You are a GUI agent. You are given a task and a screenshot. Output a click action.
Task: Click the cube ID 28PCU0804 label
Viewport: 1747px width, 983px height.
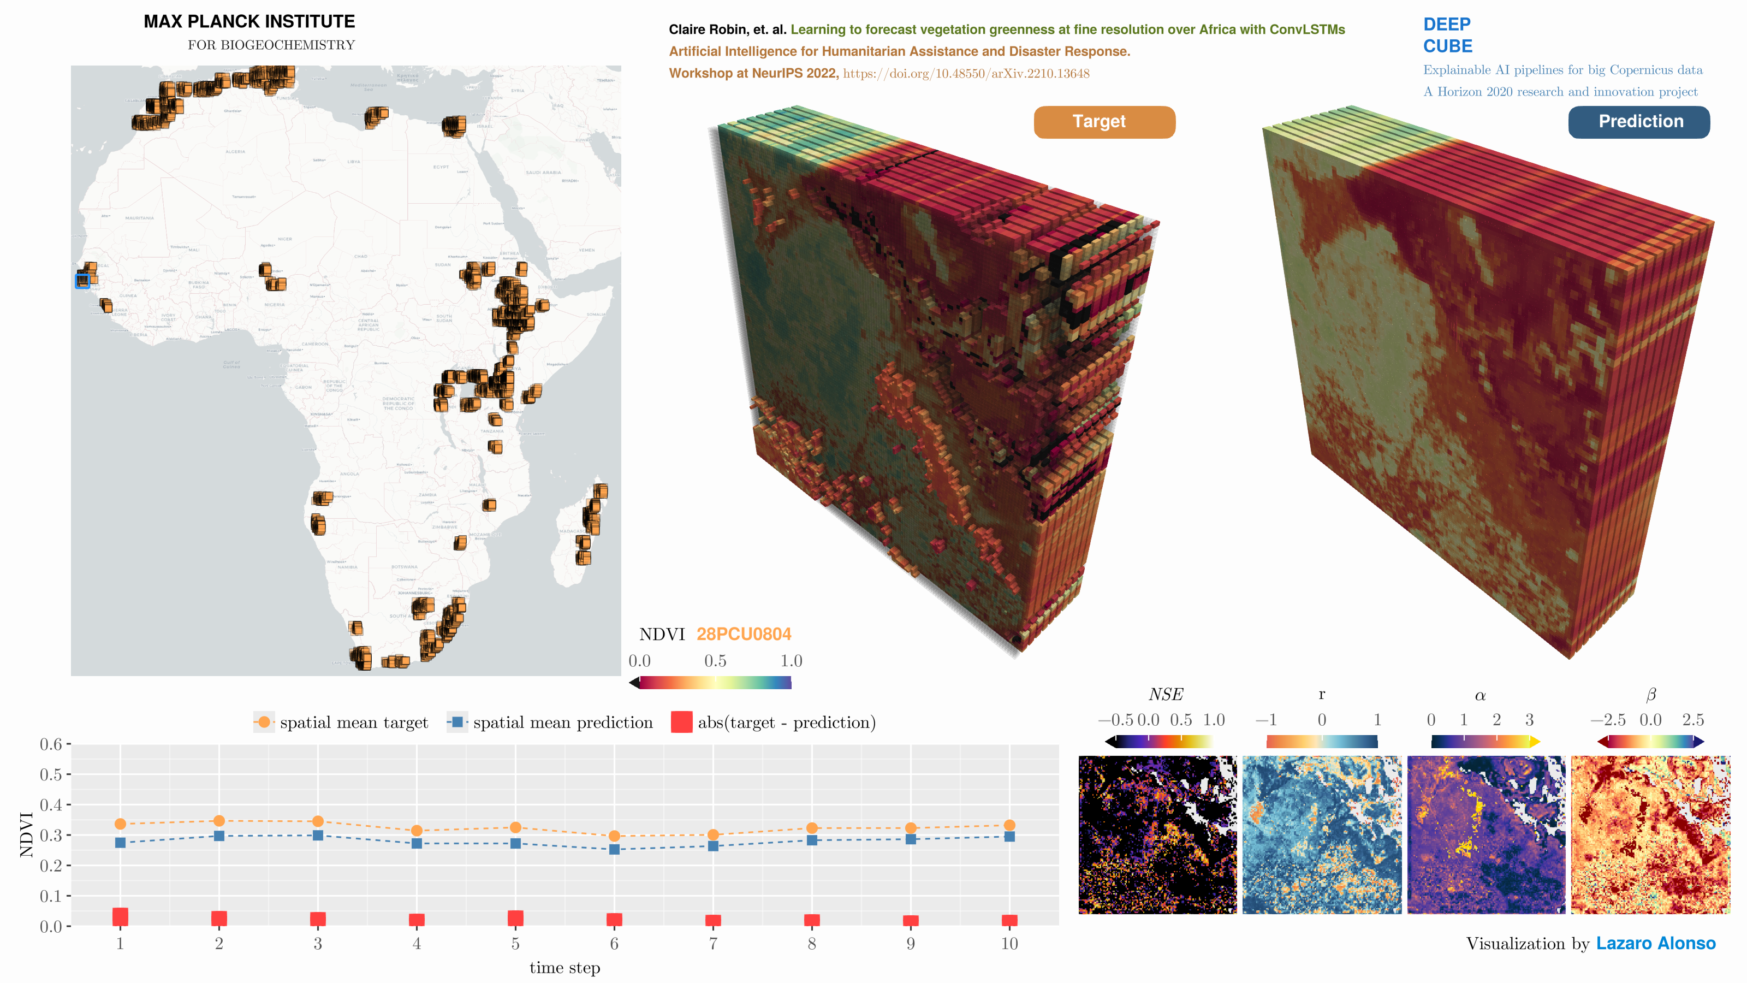pyautogui.click(x=743, y=633)
